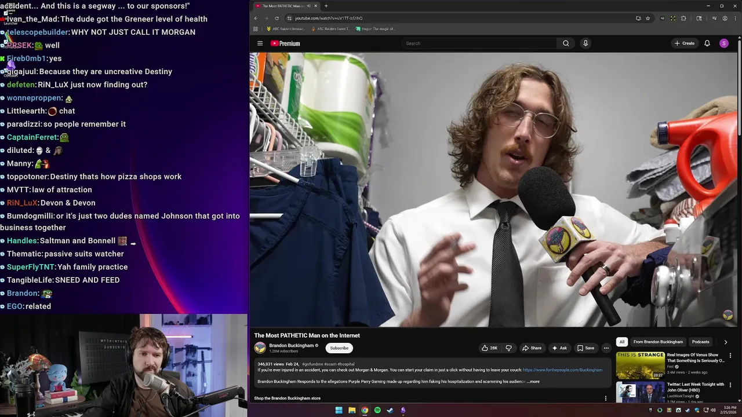This screenshot has width=742, height=417.
Task: Open Real Images Of Venus video thumbnail
Action: [640, 365]
